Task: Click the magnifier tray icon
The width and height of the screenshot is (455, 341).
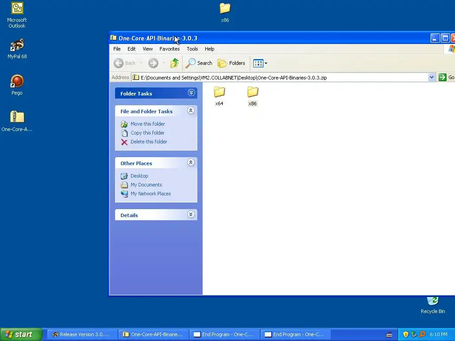Action: (422, 334)
